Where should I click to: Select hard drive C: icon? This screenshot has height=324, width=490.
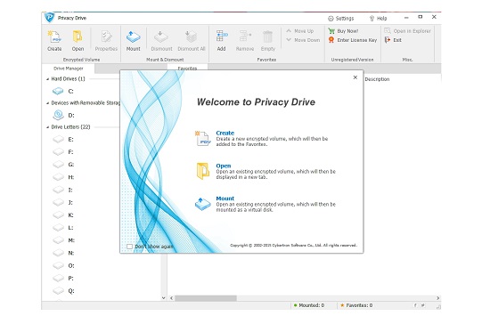tap(58, 91)
